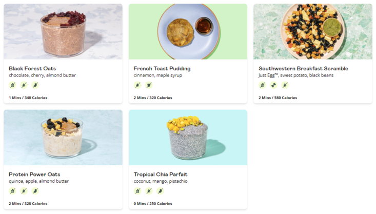
Task: Open the Black Forest Oats title
Action: pos(32,69)
